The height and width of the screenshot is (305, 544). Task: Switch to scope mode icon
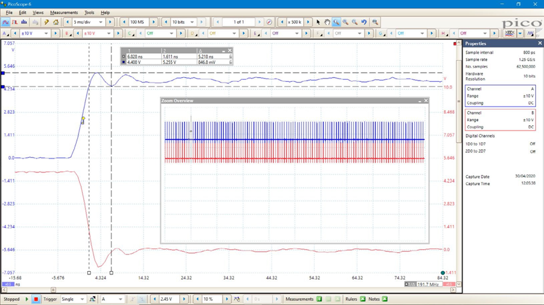tap(5, 22)
